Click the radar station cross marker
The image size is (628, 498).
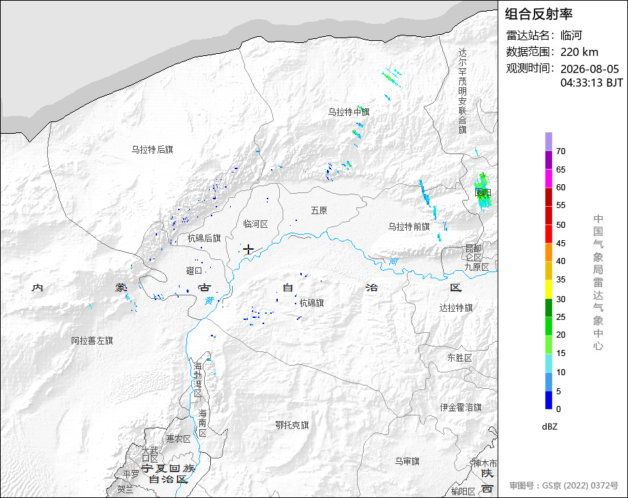(x=248, y=250)
